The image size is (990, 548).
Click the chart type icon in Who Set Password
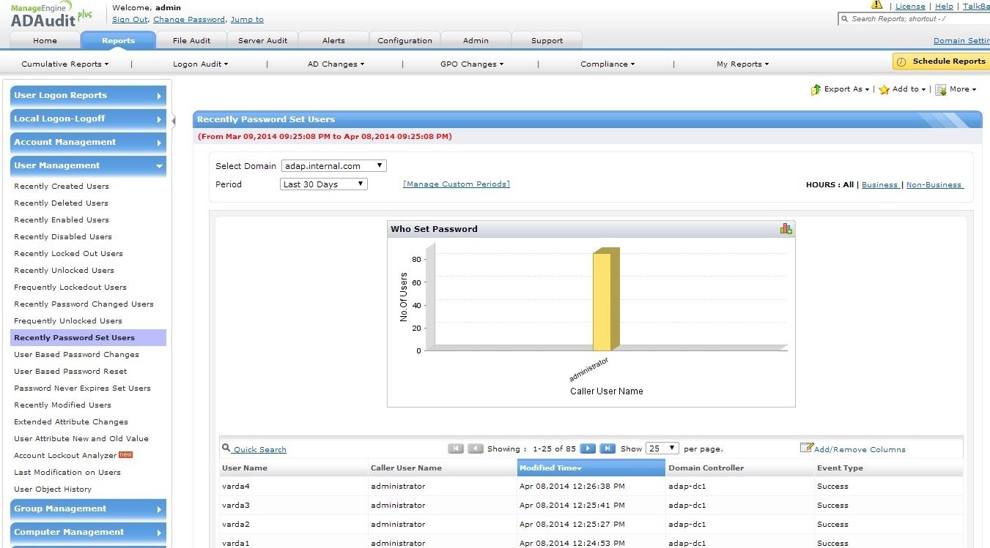786,229
